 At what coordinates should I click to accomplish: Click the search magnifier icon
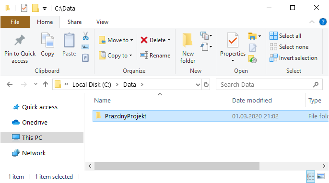pos(316,84)
